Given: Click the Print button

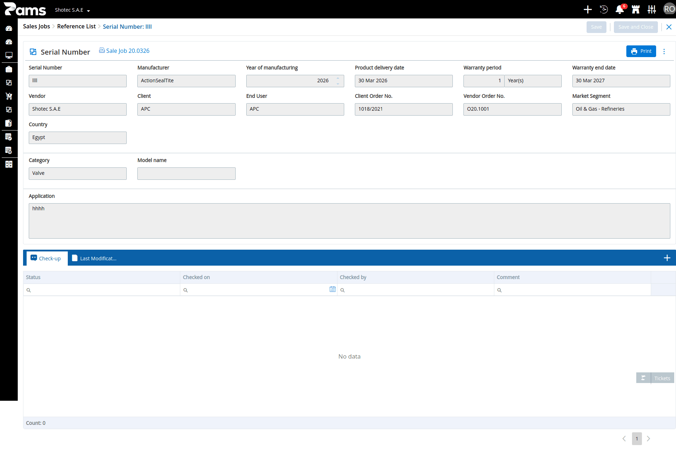Looking at the screenshot, I should click(641, 51).
